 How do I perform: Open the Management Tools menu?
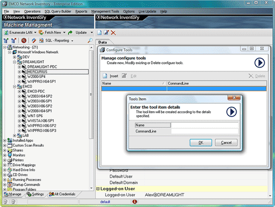(105, 11)
